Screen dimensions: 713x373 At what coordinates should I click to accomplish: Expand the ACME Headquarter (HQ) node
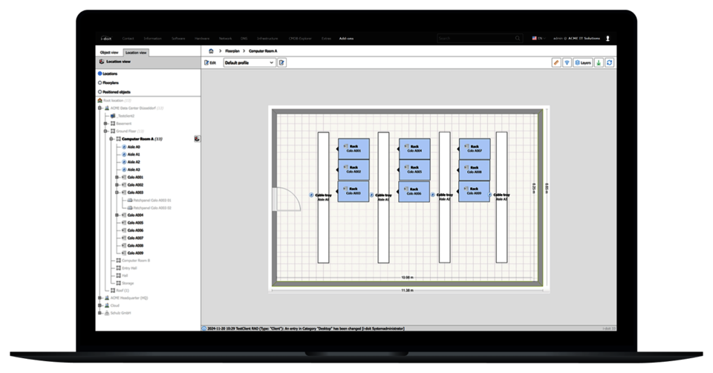99,298
